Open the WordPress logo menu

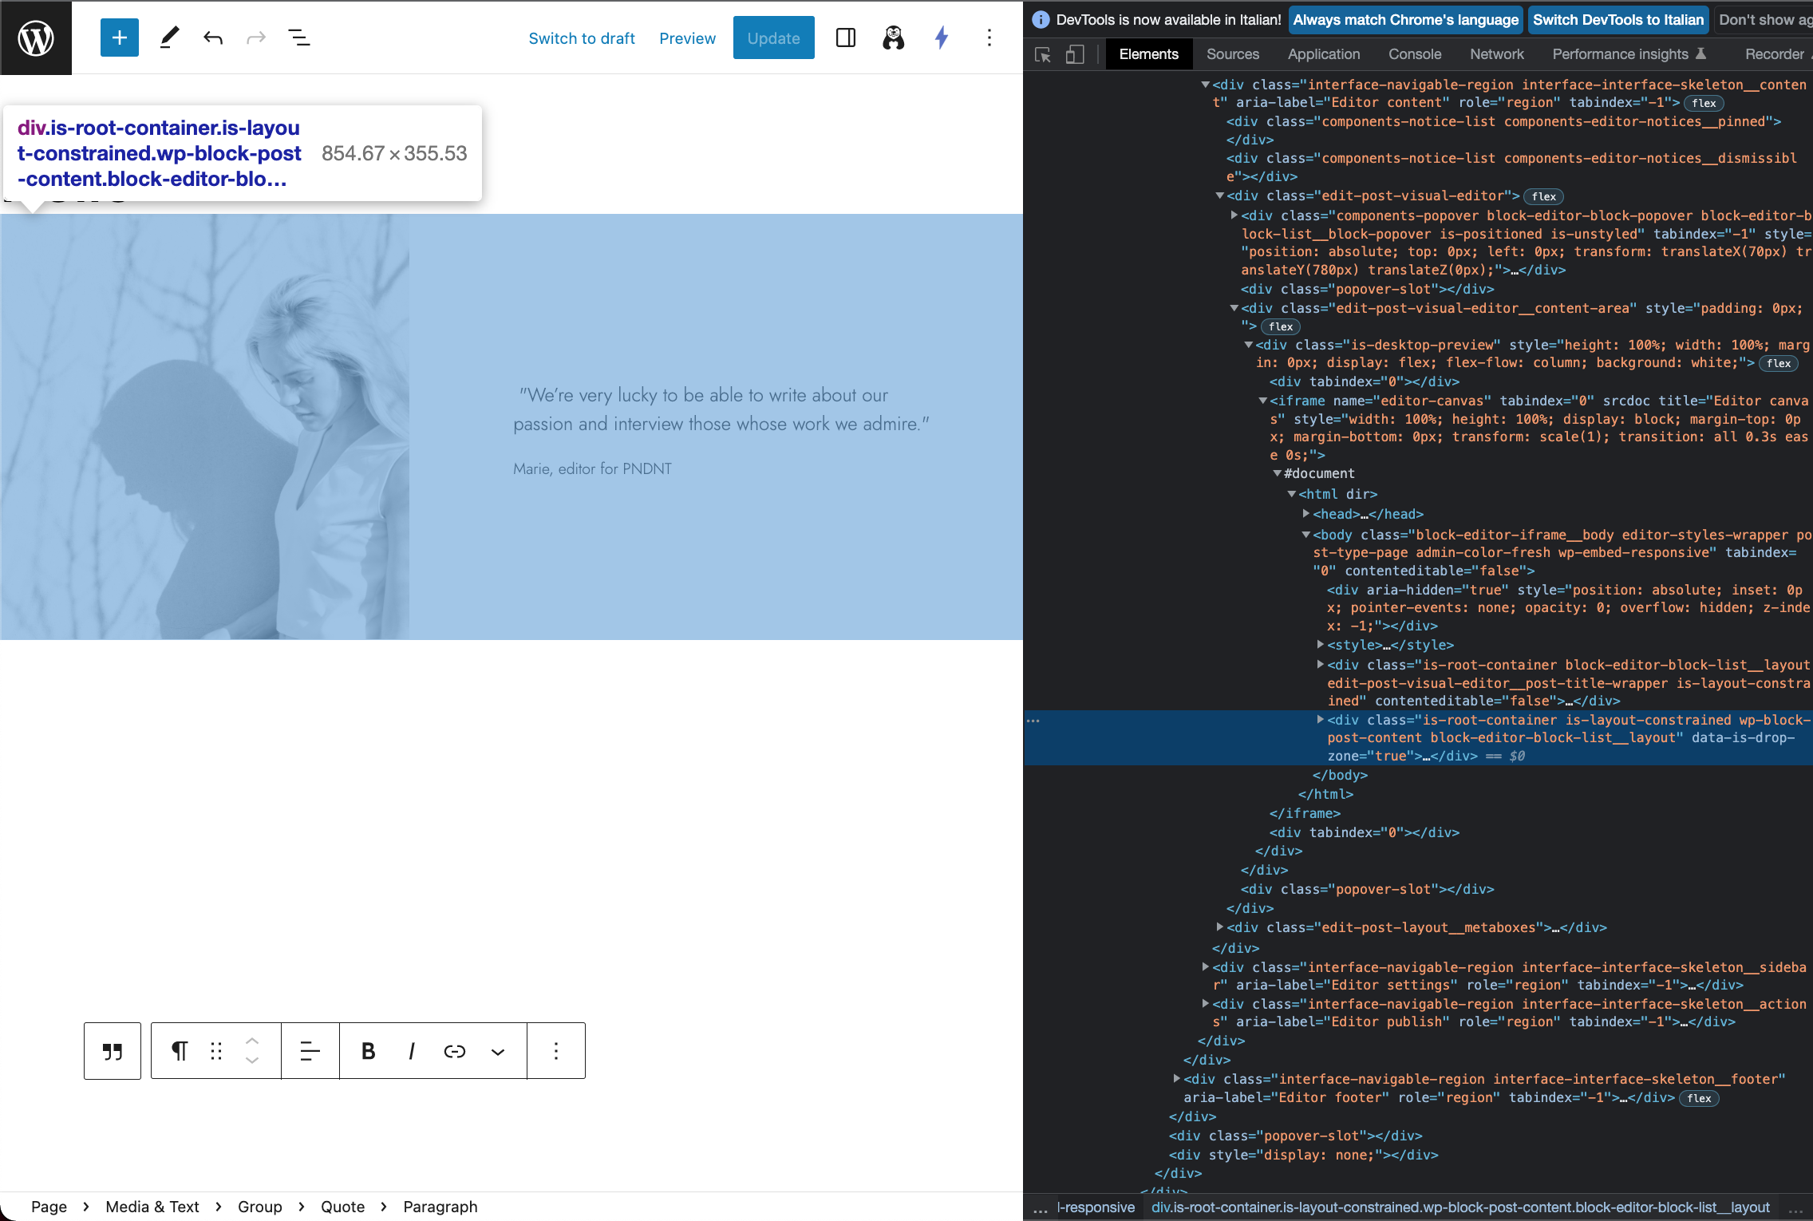click(x=36, y=38)
